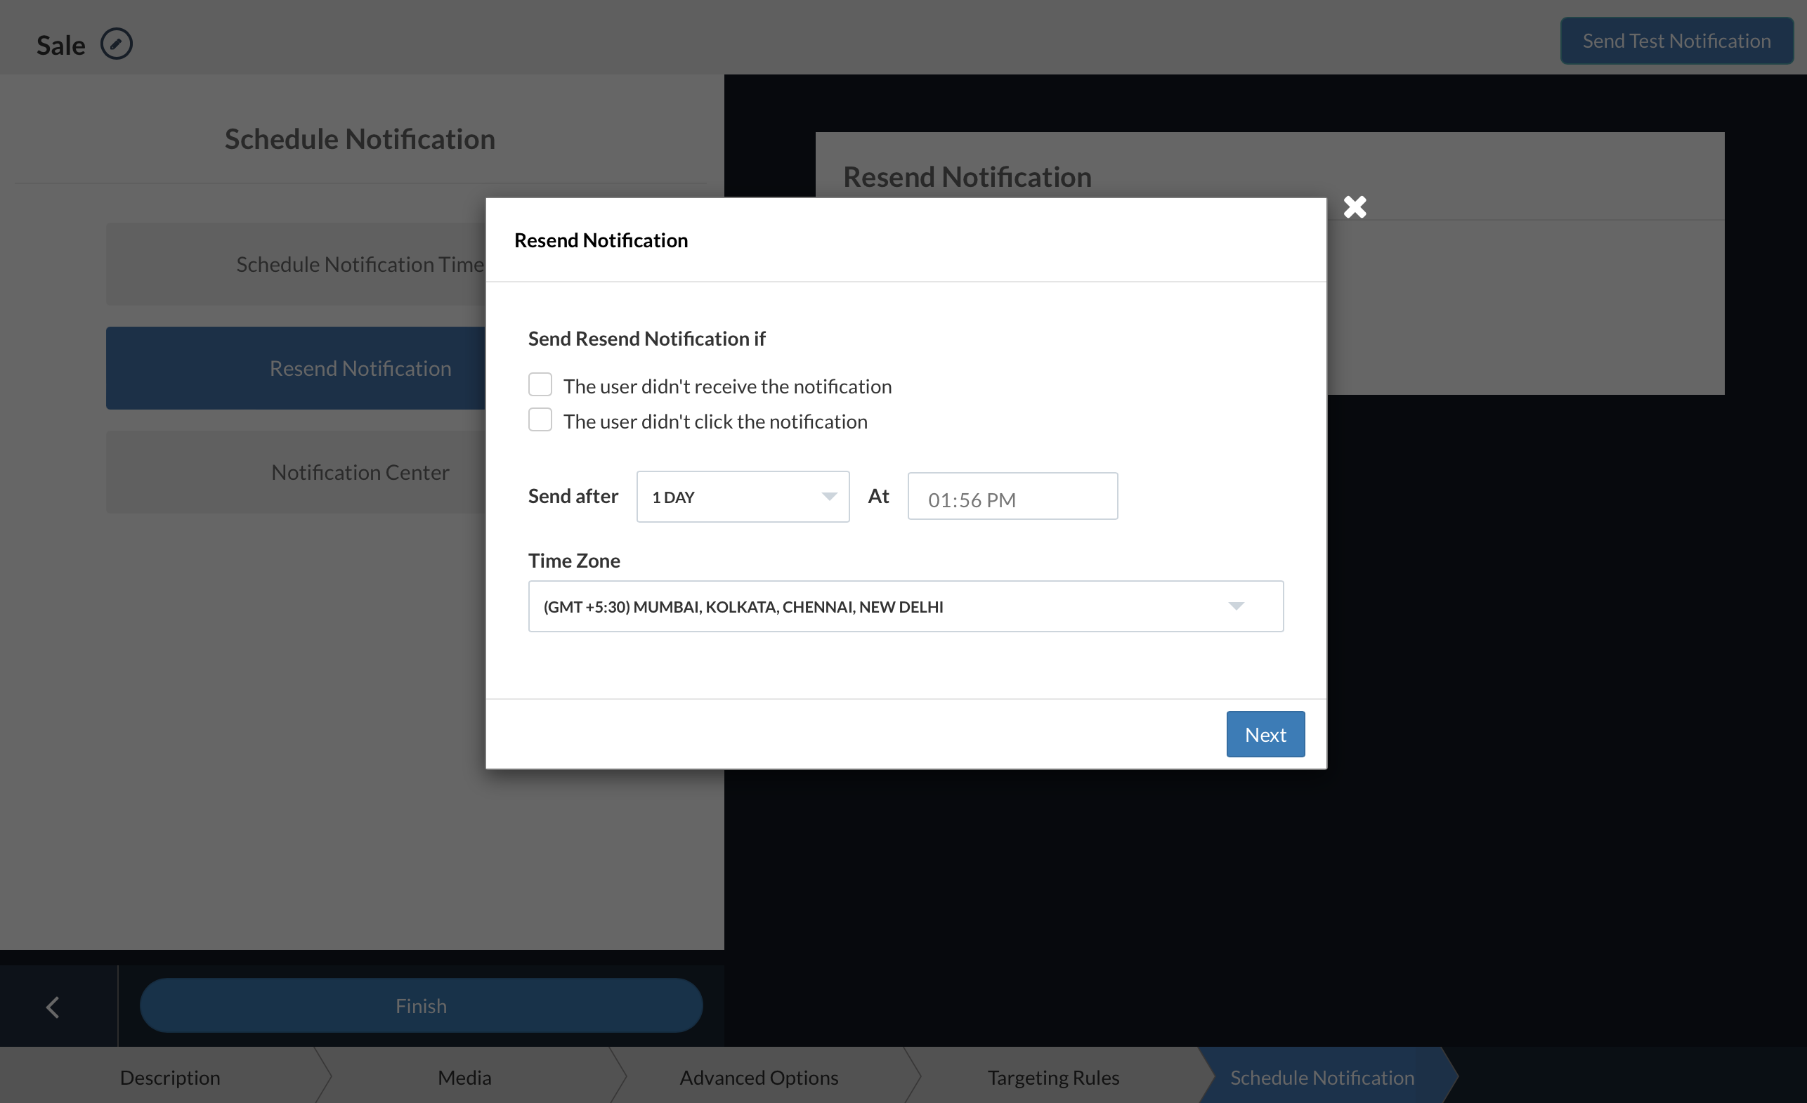Check 'The user didn't receive the notification'
The image size is (1807, 1103).
point(540,384)
